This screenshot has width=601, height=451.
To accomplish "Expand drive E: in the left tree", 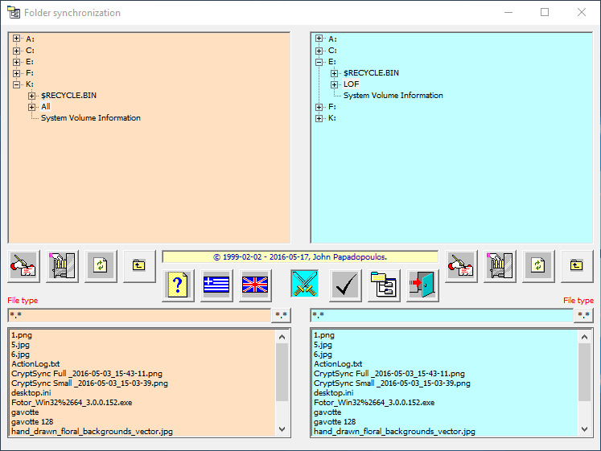I will pyautogui.click(x=16, y=62).
